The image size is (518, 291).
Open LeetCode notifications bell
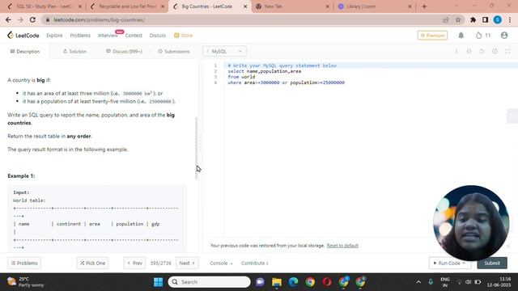click(x=461, y=36)
